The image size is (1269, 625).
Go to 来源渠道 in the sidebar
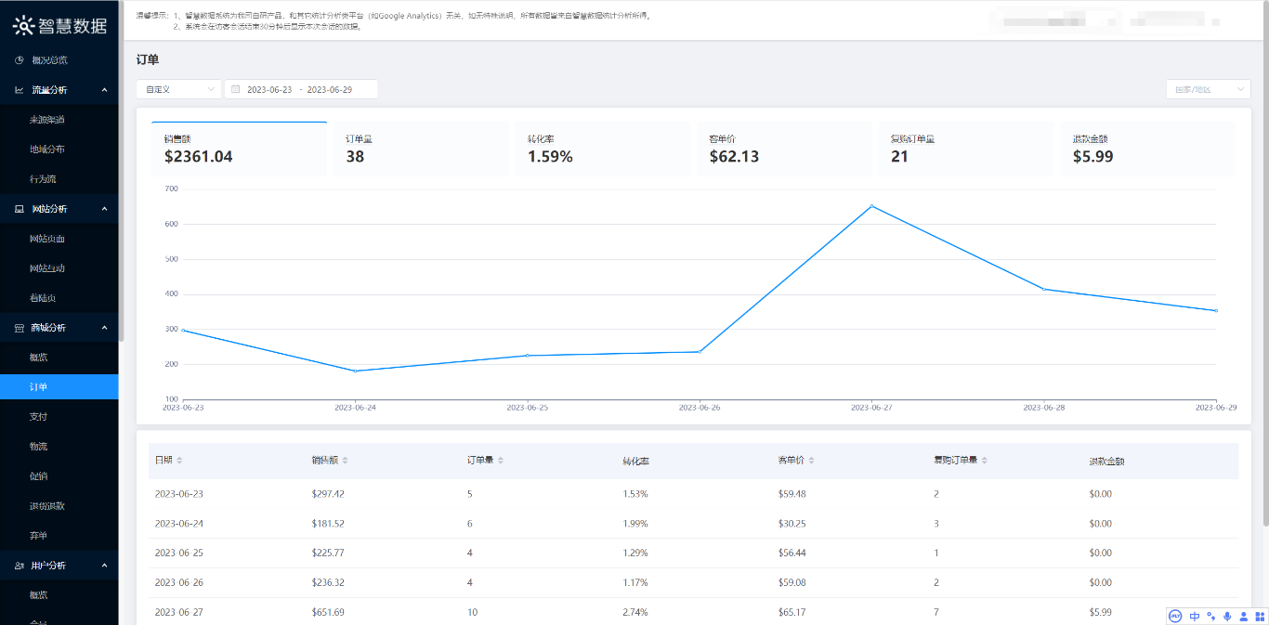pyautogui.click(x=46, y=120)
